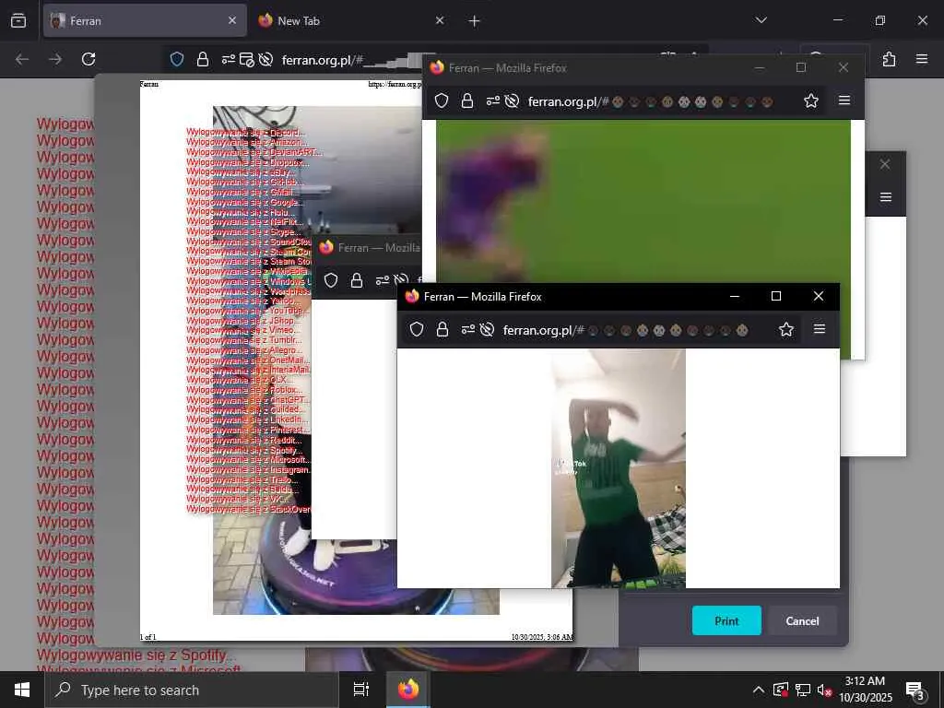Click autoplay blocked icon in front dancing popup
Image resolution: width=944 pixels, height=708 pixels.
click(487, 329)
